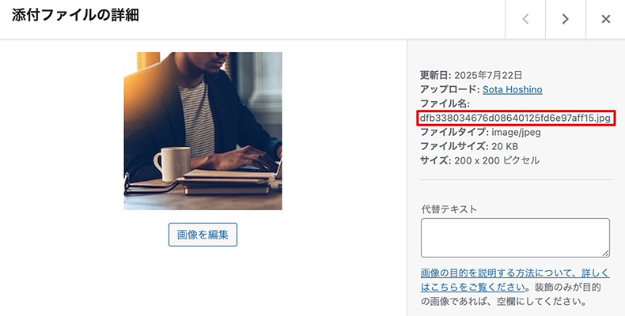625x316 pixels.
Task: Click the ファイルタイプ image/jpeg entry
Action: [480, 132]
